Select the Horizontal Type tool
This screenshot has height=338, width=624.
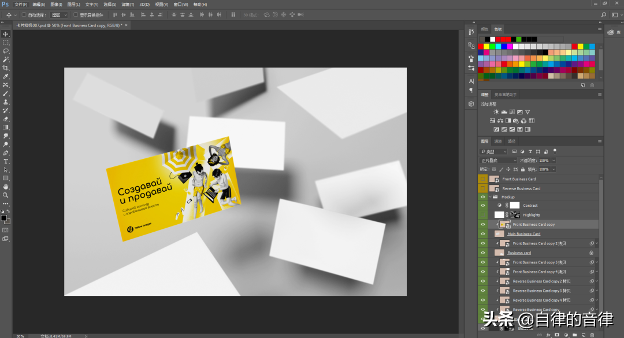pyautogui.click(x=6, y=161)
